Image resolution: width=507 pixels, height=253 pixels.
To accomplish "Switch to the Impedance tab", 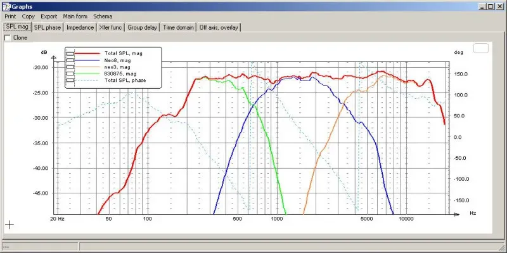I will coord(80,27).
